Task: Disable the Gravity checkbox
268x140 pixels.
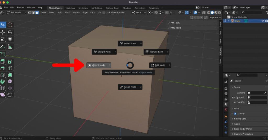Action: click(x=235, y=114)
